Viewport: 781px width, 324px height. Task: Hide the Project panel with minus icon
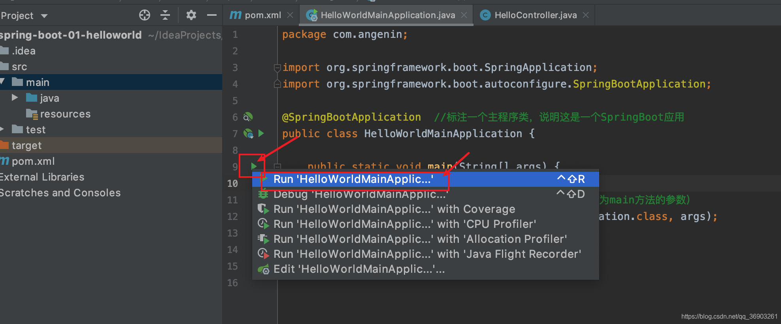(212, 15)
